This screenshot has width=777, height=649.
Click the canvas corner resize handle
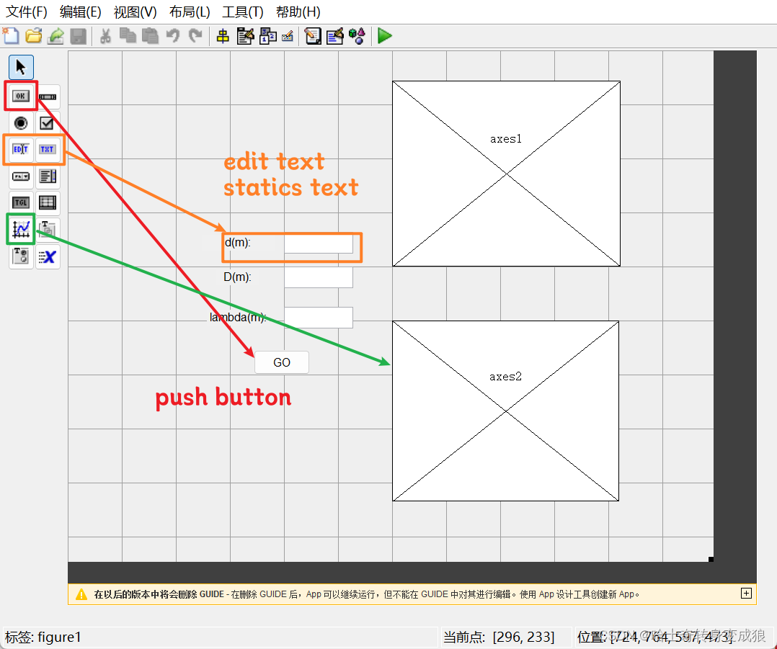click(x=711, y=560)
